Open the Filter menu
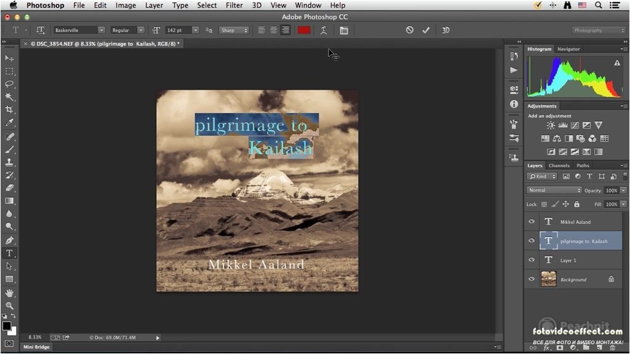The image size is (630, 354). point(234,5)
